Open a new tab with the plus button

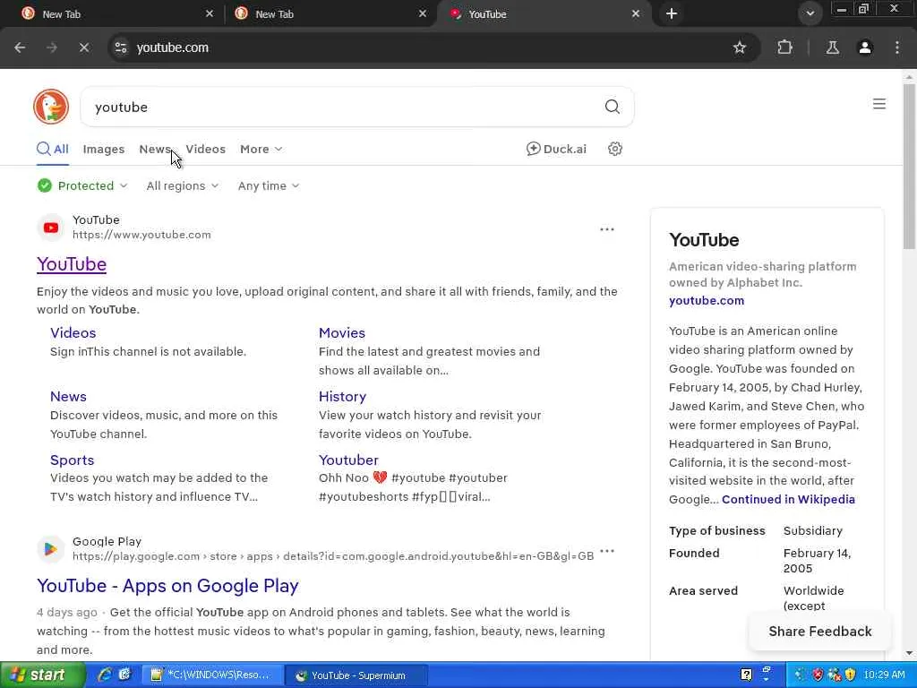(672, 13)
